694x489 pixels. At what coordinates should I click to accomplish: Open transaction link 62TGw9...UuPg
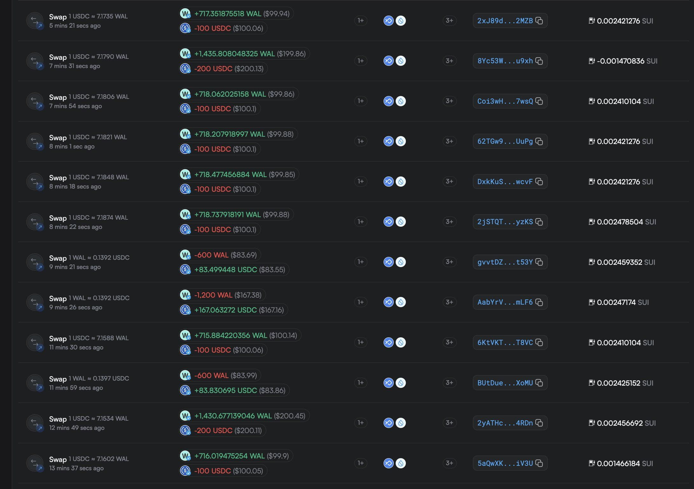[505, 141]
